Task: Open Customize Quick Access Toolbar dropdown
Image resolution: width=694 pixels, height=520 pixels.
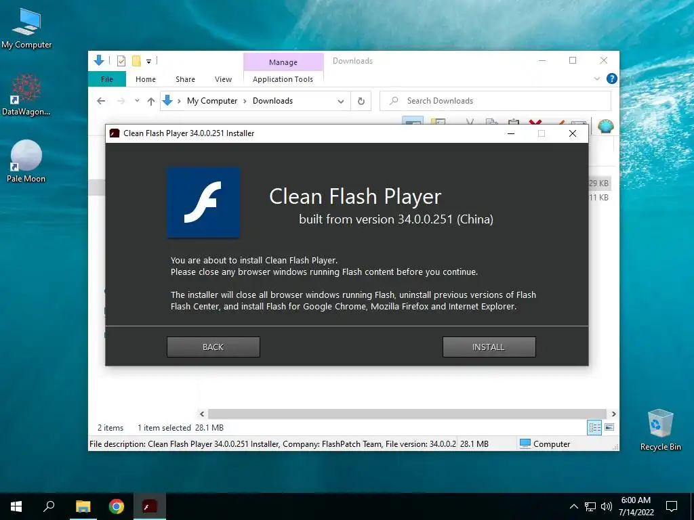Action: click(x=148, y=62)
